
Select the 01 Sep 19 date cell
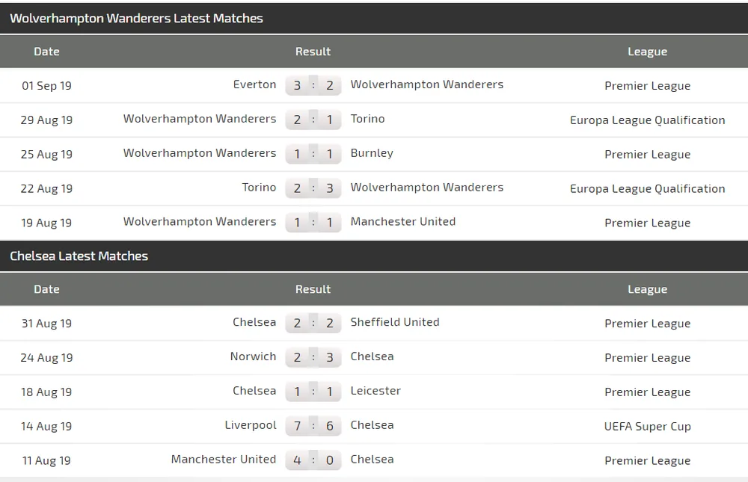click(x=46, y=86)
